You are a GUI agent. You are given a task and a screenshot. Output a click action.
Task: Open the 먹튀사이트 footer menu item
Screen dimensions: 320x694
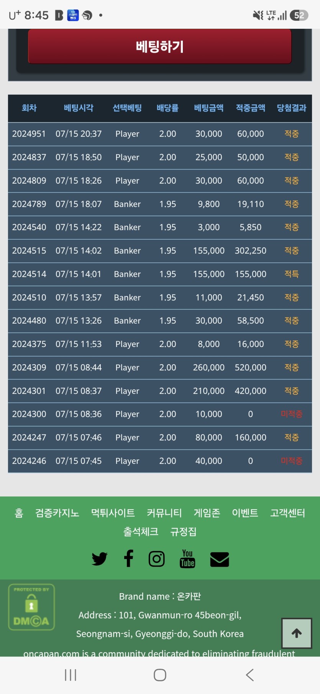tap(113, 513)
